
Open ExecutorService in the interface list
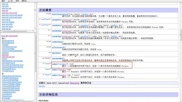pyautogui.click(x=8, y=57)
